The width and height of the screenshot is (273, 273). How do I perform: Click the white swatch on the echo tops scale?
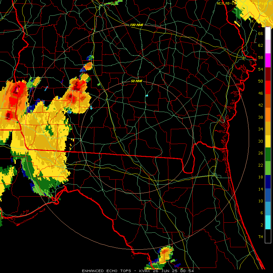(268, 33)
